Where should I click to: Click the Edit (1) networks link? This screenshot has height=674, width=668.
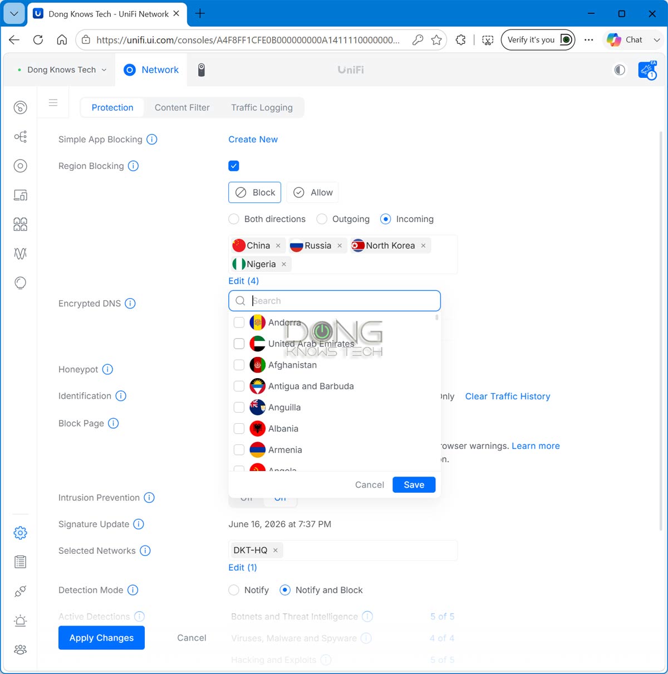coord(243,567)
